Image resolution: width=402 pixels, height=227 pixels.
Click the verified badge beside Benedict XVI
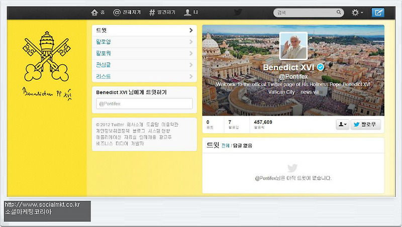point(320,67)
